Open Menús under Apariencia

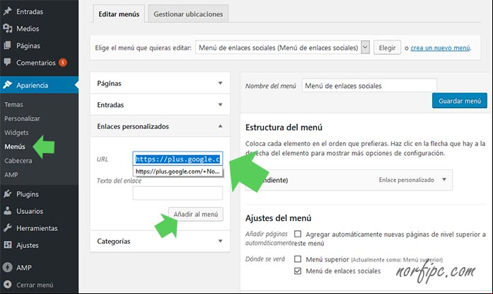[15, 147]
